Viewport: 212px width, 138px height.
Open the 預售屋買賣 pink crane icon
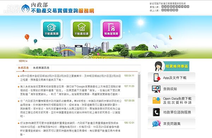pos(111,29)
